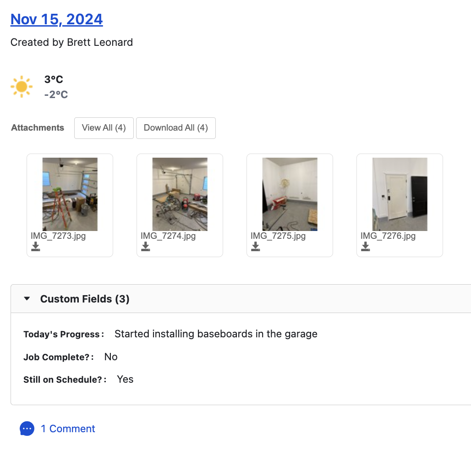
Task: Open the 1 Comment link
Action: pos(68,429)
